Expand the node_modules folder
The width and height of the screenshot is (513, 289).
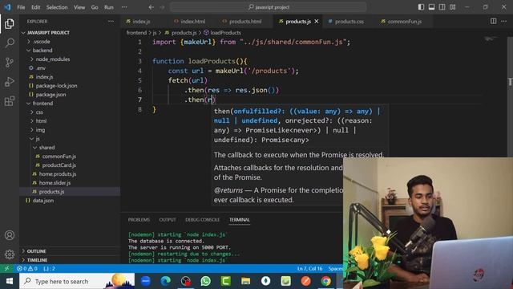point(70,59)
